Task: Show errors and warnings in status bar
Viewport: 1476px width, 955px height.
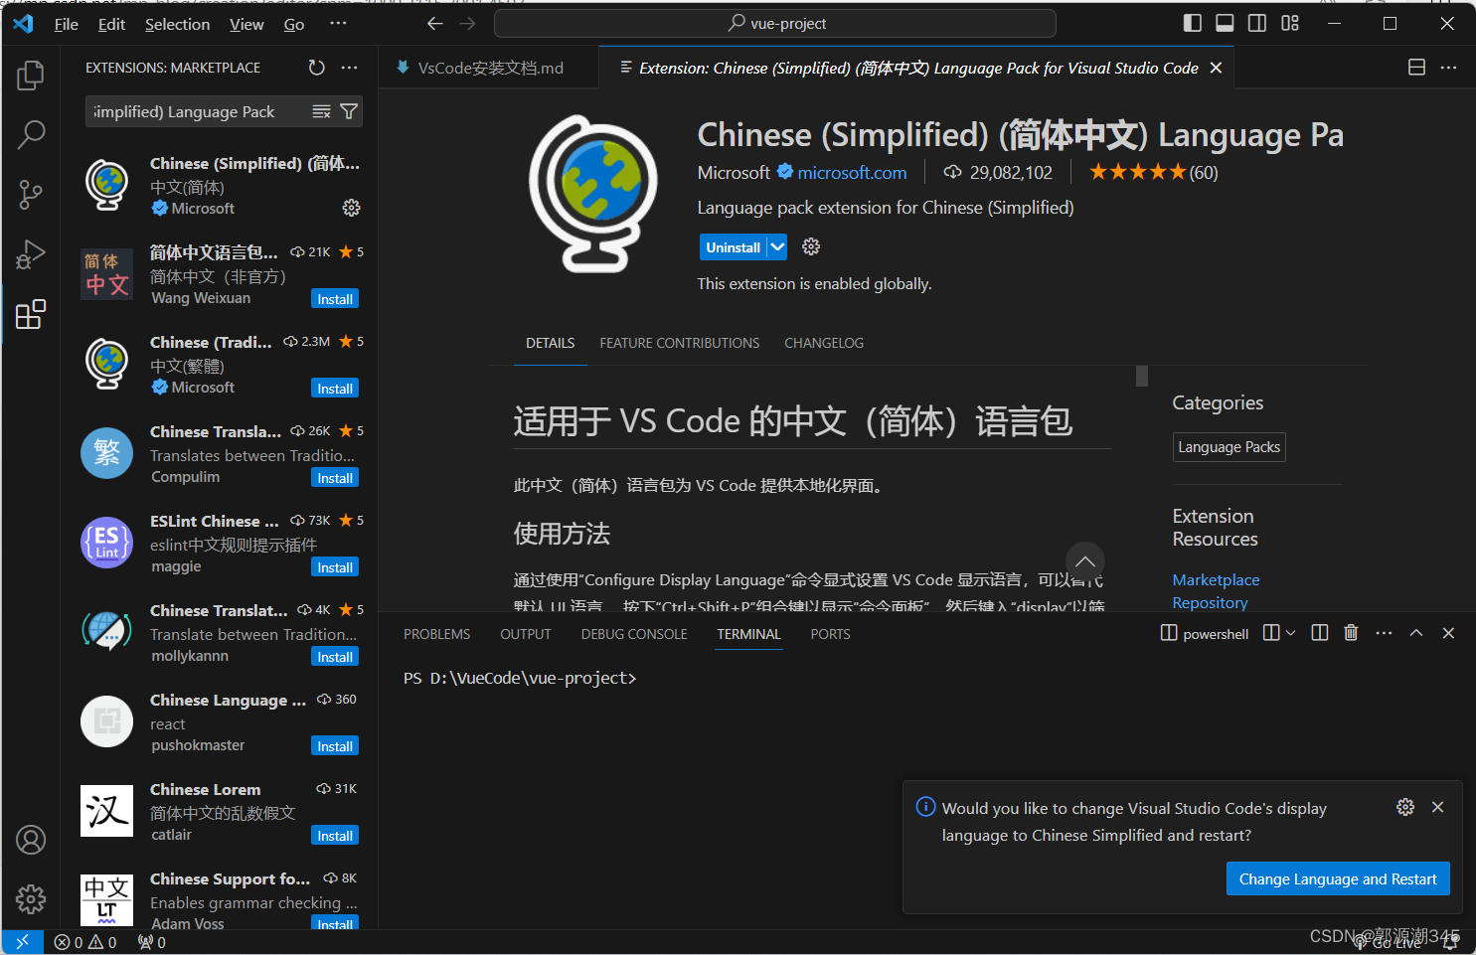Action: coord(85,942)
